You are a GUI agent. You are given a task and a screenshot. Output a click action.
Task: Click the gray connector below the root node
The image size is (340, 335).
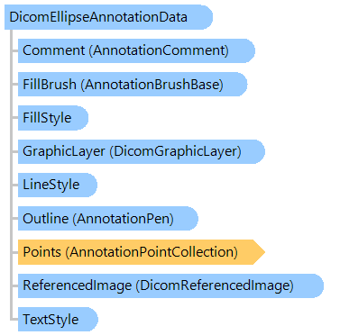point(12,174)
